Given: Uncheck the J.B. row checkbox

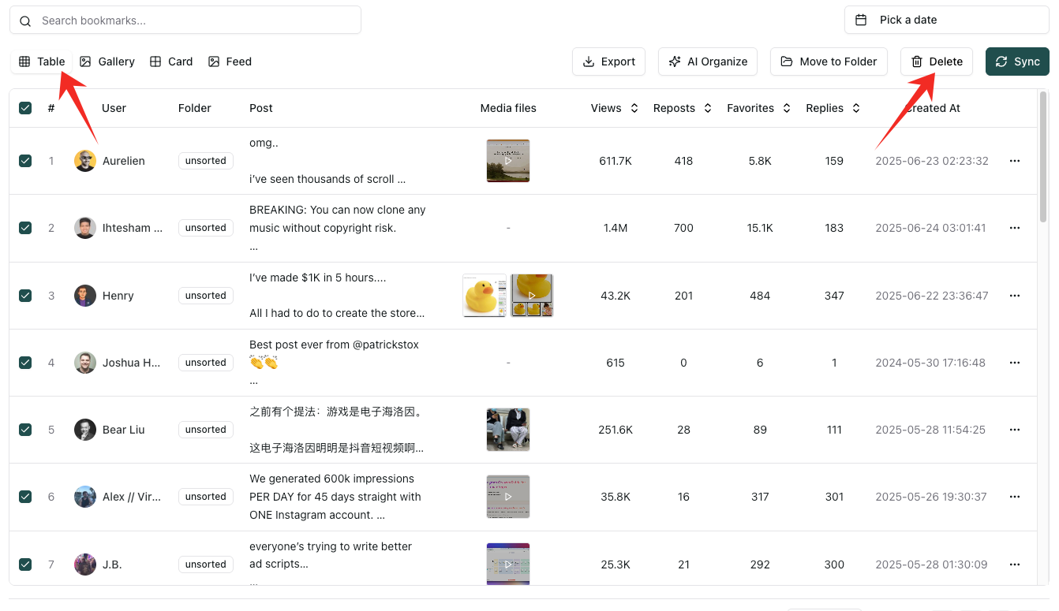Looking at the screenshot, I should tap(25, 564).
